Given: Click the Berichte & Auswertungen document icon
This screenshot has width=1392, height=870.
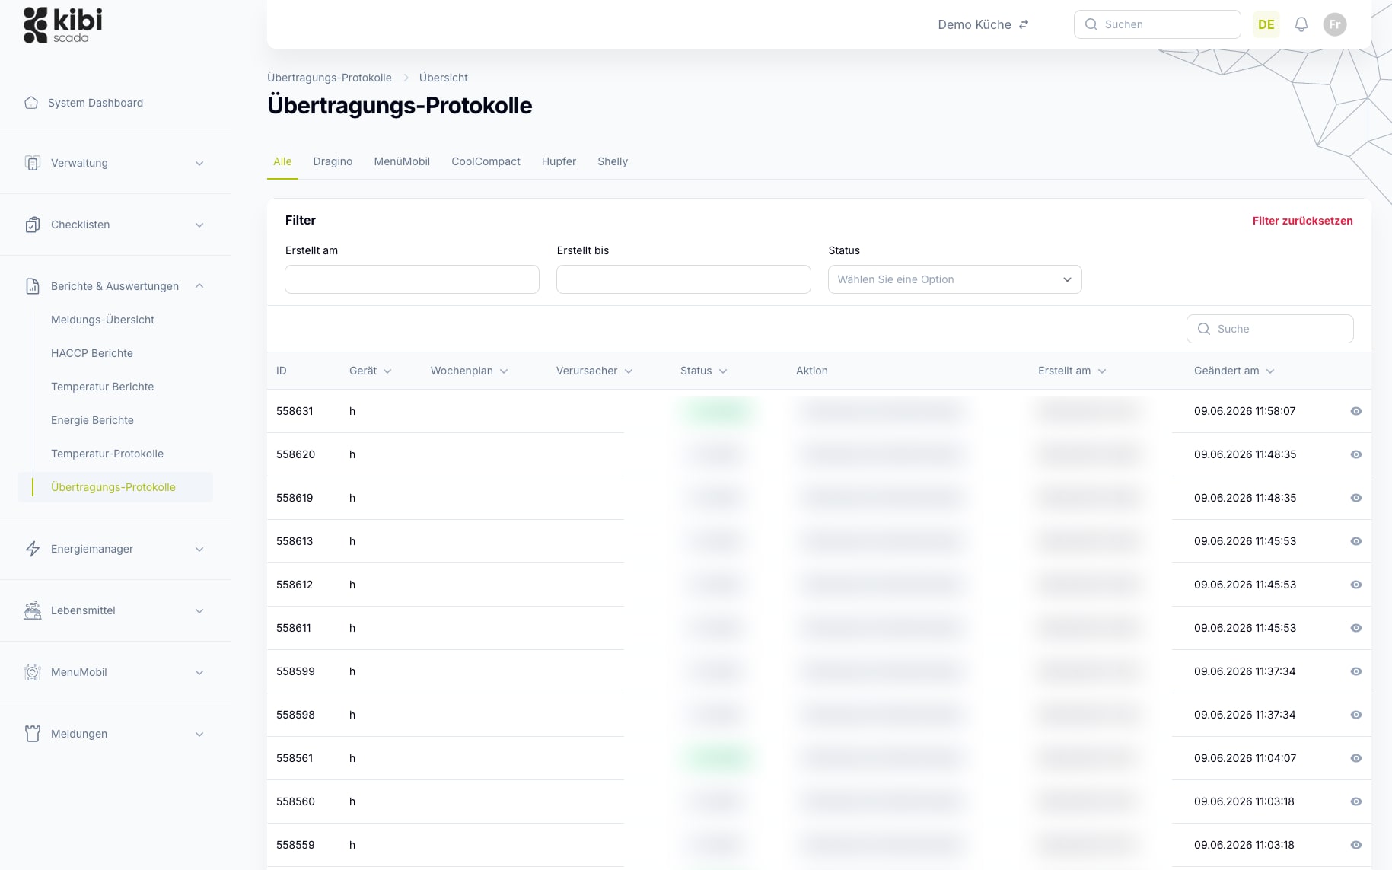Looking at the screenshot, I should [33, 286].
